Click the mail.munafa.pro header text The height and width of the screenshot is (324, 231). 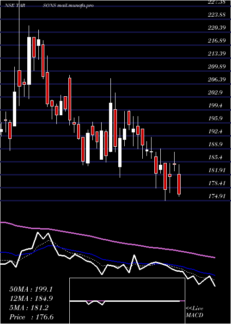click(x=75, y=6)
